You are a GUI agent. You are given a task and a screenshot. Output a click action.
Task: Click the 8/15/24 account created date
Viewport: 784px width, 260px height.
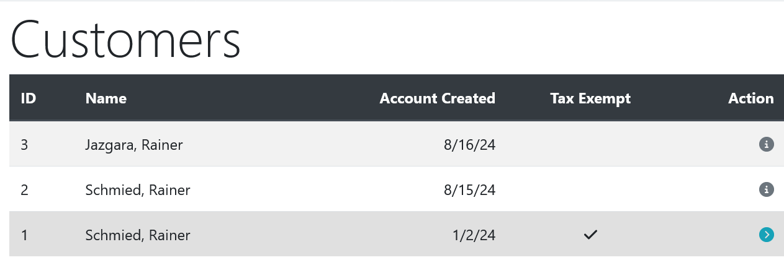(470, 190)
